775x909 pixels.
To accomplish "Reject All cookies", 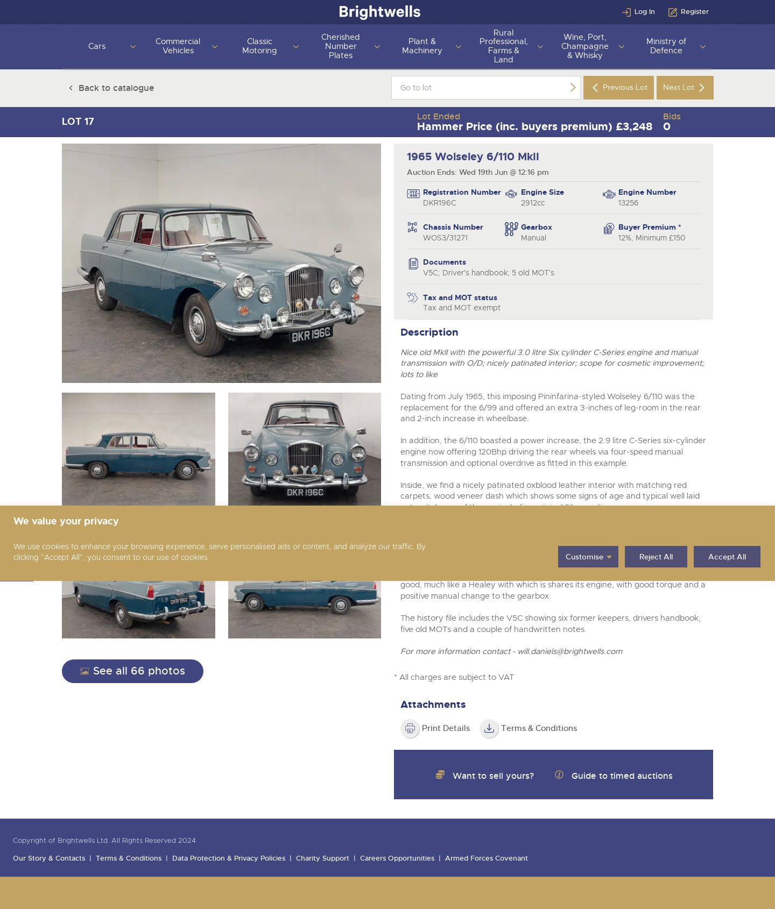I will (656, 557).
